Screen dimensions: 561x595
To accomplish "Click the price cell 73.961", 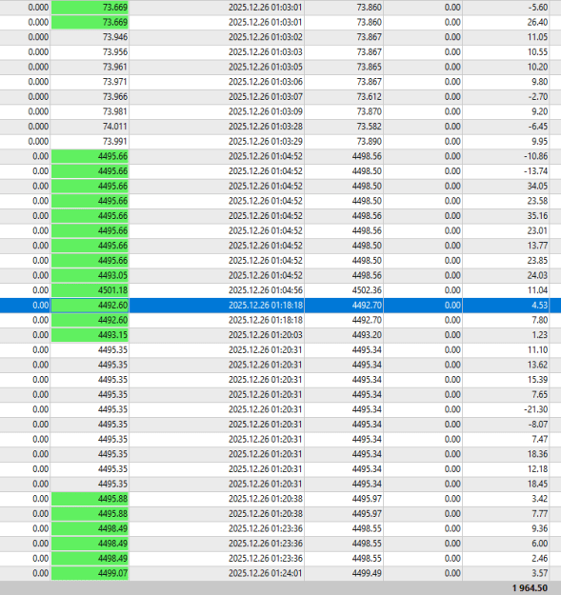I will click(115, 67).
